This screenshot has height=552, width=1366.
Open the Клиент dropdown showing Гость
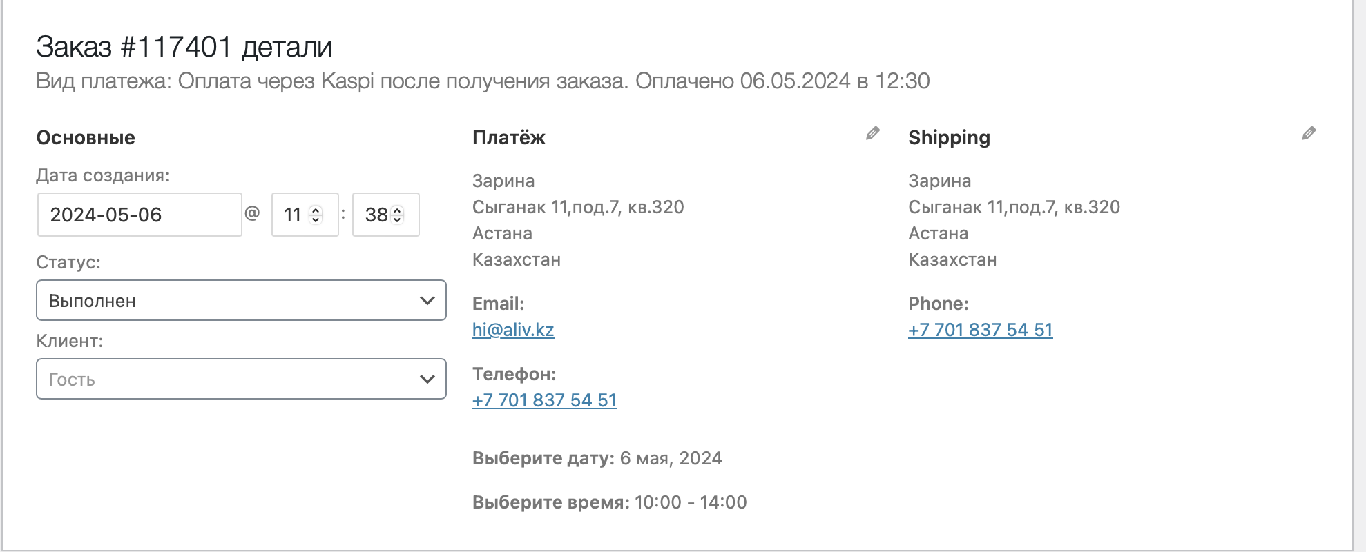click(x=241, y=379)
